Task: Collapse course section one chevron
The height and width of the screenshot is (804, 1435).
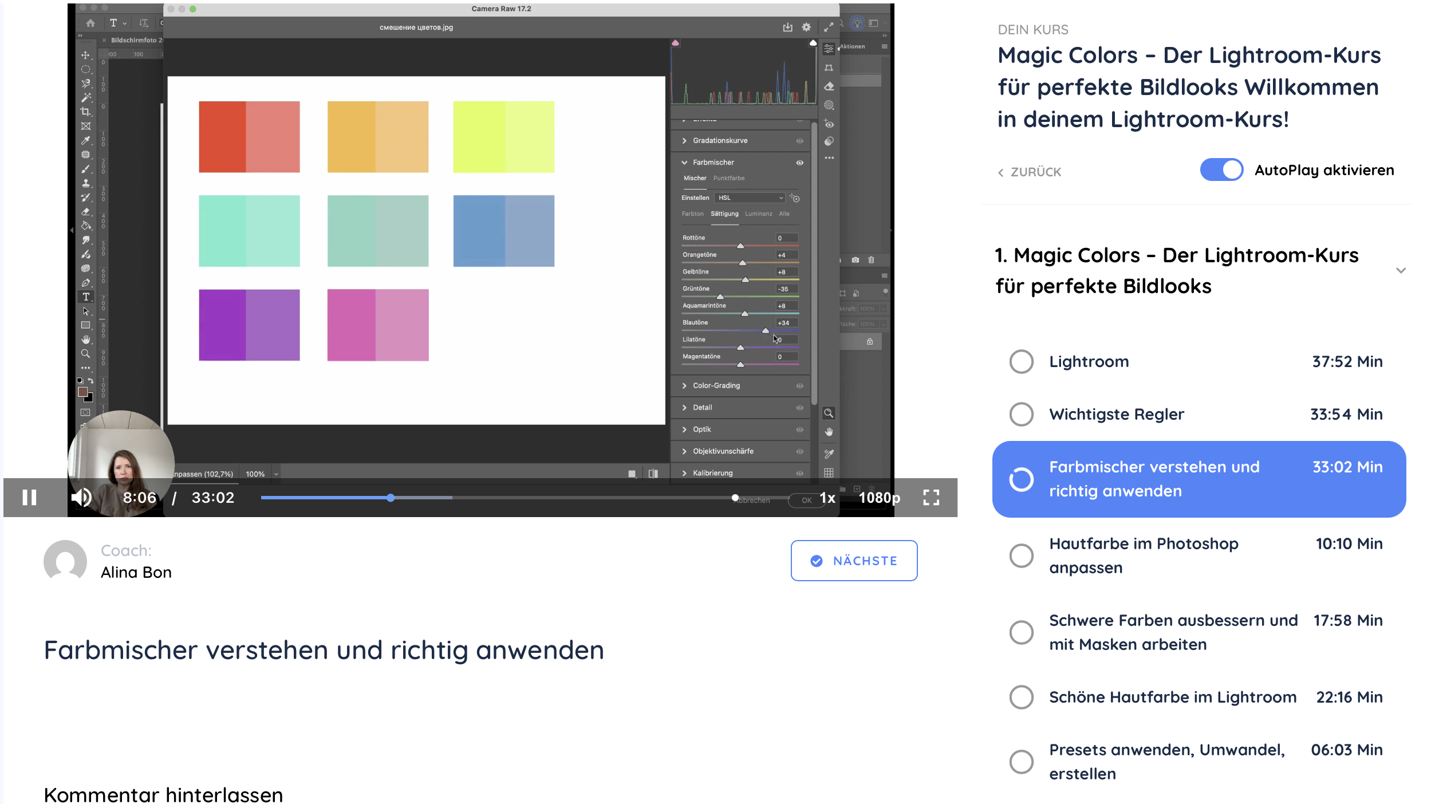Action: pos(1401,270)
